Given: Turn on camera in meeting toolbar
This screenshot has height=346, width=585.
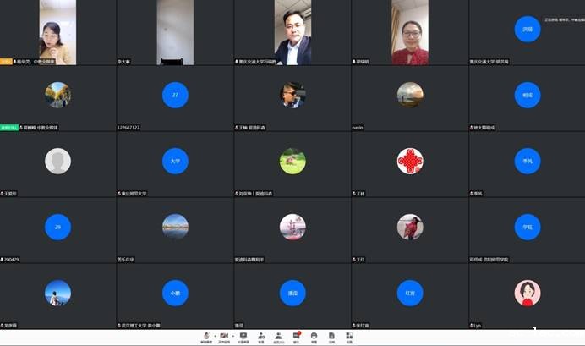Looking at the screenshot, I should (x=225, y=336).
